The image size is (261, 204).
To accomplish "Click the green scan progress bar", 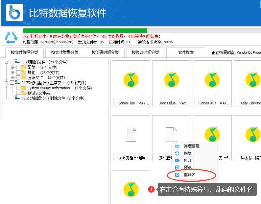I will point(85,31).
